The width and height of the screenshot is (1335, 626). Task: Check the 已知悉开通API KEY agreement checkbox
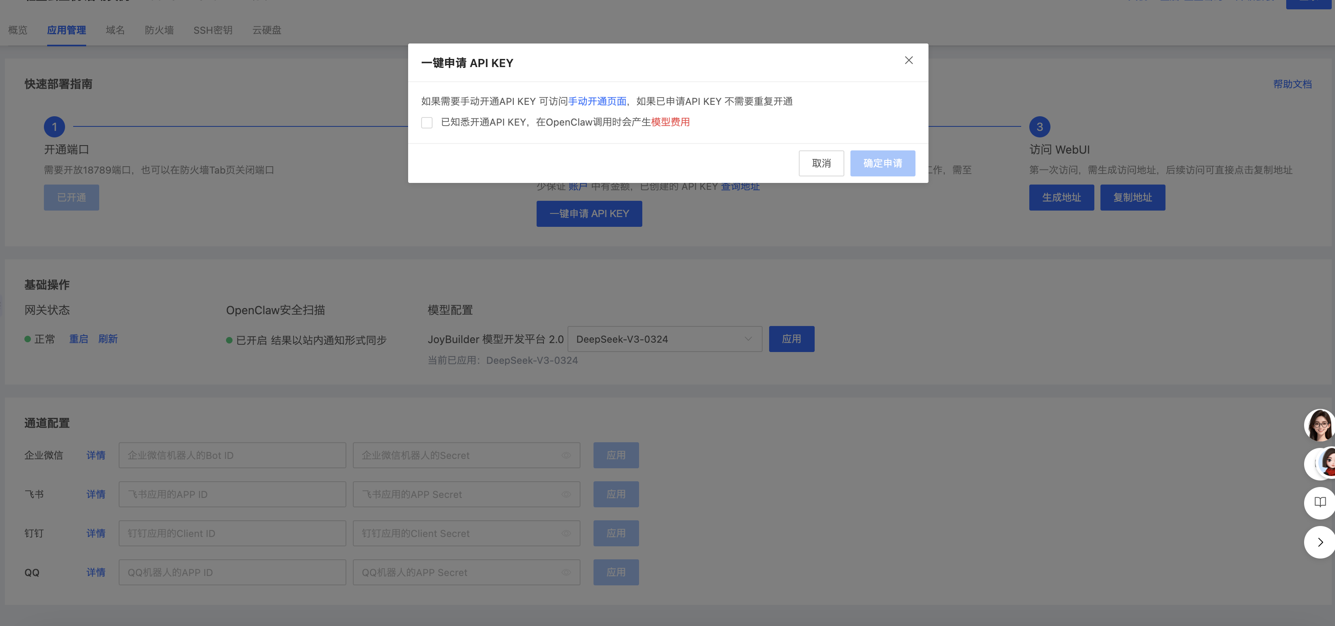427,122
